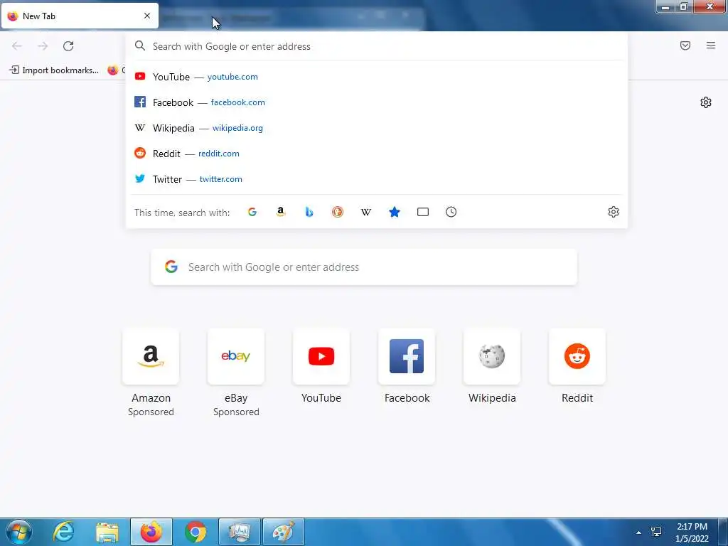
Task: Choose Reddit suggestion reddit.com
Action: coord(377,154)
